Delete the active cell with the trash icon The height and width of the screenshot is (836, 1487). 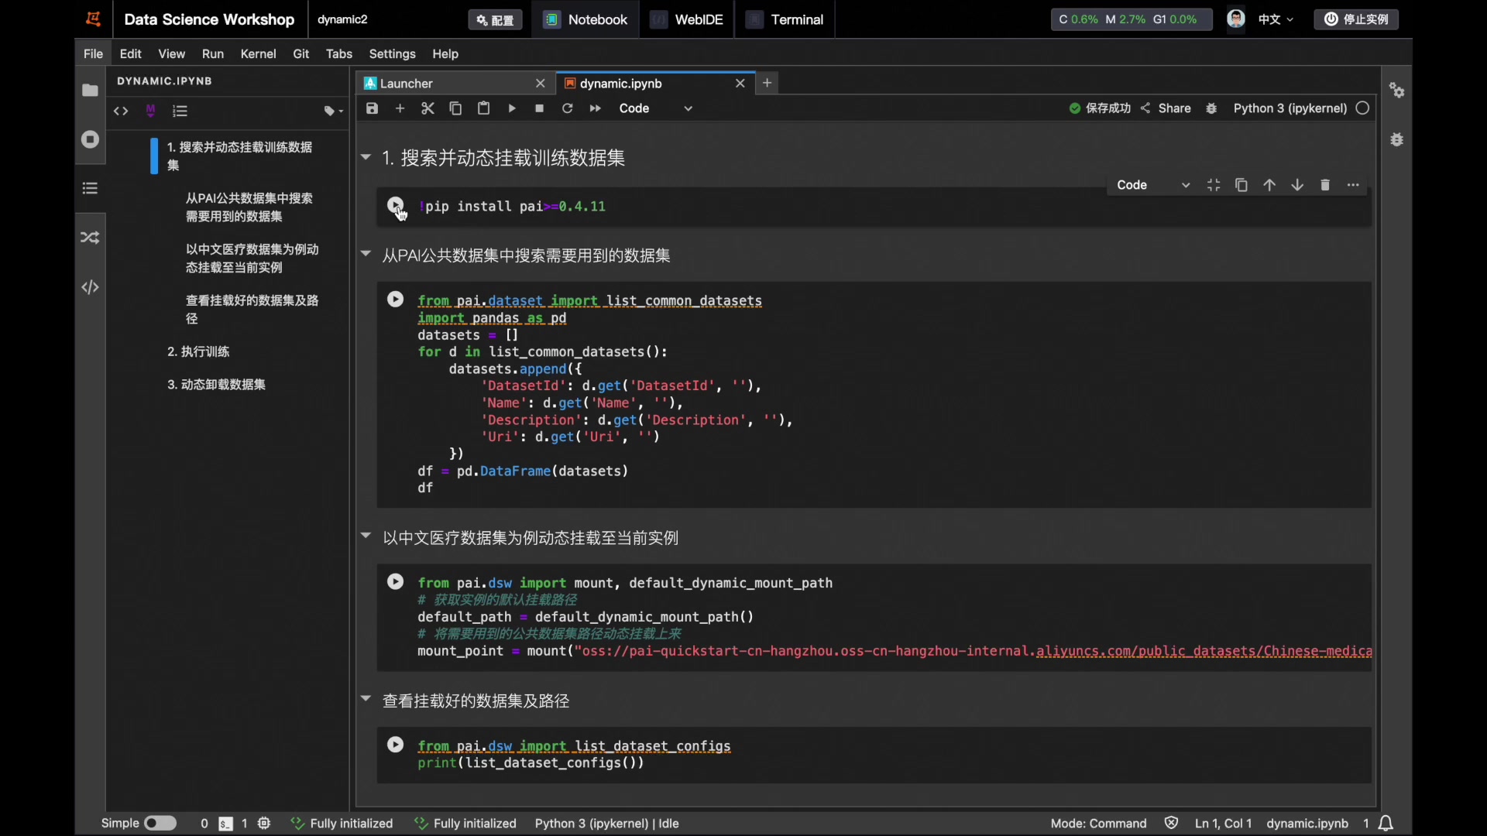point(1325,185)
